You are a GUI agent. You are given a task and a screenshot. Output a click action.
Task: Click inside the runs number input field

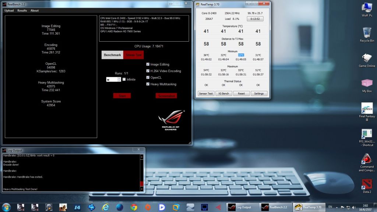(112, 79)
